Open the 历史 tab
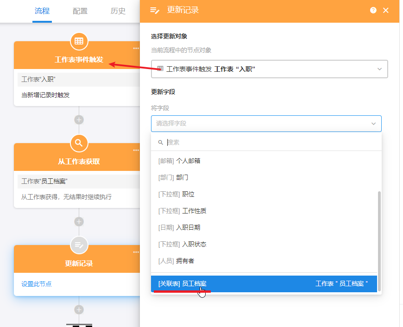The height and width of the screenshot is (327, 403). (118, 11)
